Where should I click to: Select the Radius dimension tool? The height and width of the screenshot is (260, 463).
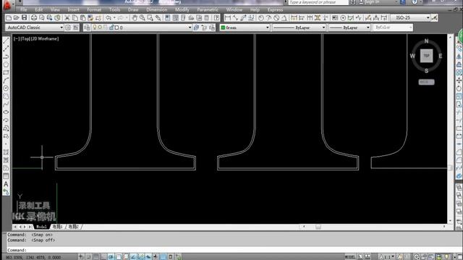click(x=261, y=18)
